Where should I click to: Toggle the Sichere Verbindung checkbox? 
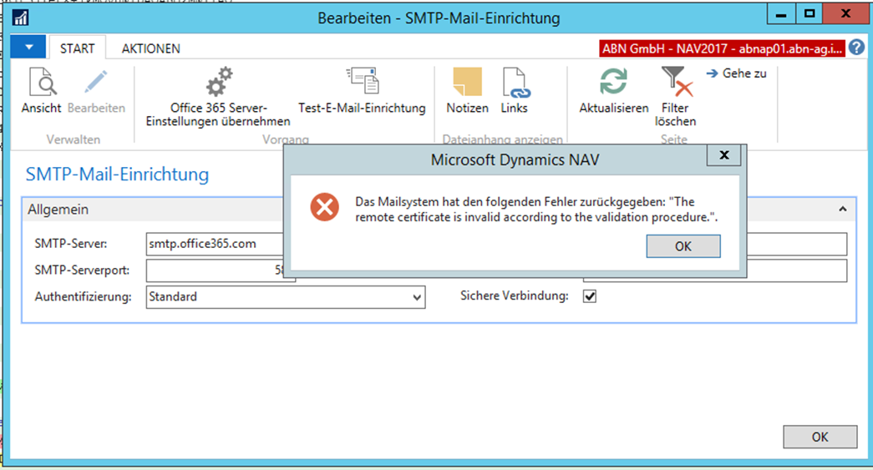[x=590, y=296]
